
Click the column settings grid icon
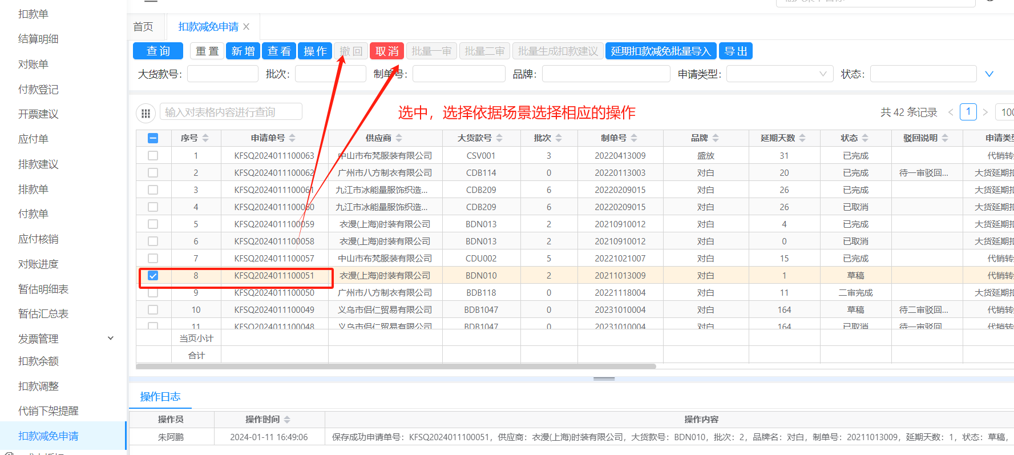click(146, 113)
